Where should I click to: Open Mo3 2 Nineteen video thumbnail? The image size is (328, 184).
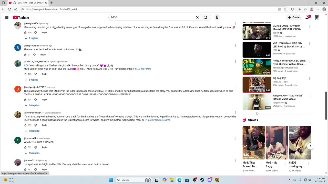click(257, 50)
